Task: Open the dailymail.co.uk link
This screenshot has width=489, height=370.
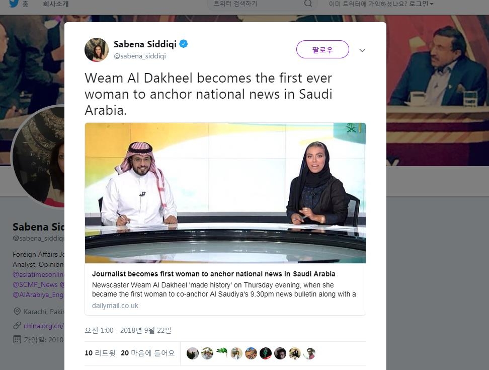Action: pyautogui.click(x=115, y=306)
